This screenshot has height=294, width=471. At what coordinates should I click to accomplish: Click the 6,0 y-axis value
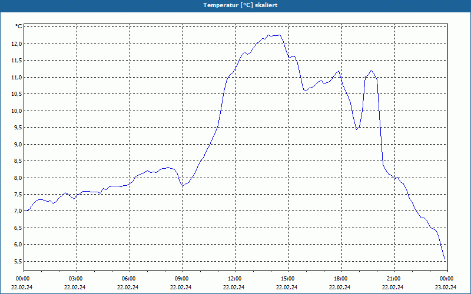click(18, 245)
